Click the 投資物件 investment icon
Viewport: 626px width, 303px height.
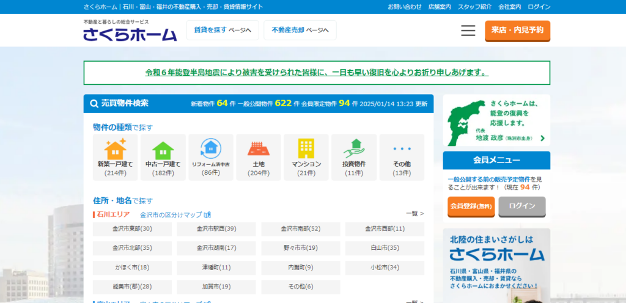pyautogui.click(x=354, y=148)
